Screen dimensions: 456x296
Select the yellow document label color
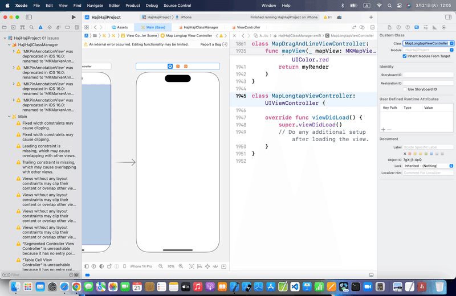click(421, 154)
